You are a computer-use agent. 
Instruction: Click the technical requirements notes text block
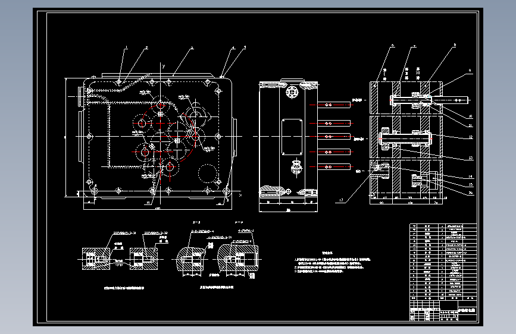tap(332, 262)
